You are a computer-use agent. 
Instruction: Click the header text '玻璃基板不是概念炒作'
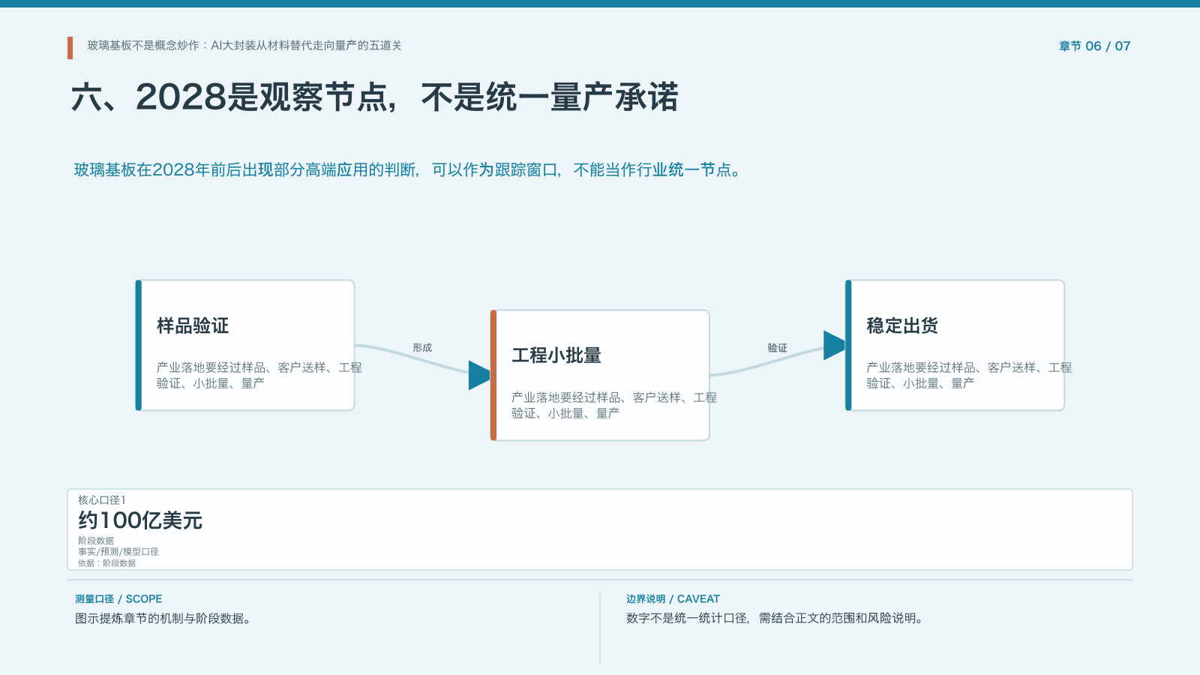(x=143, y=46)
